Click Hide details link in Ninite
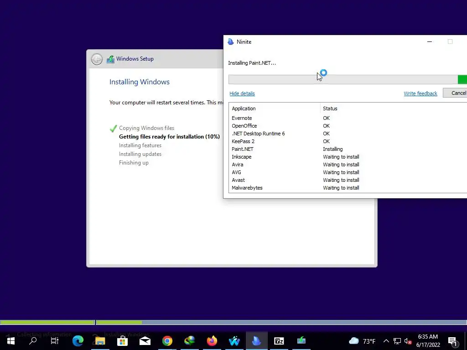The image size is (467, 350). [242, 93]
